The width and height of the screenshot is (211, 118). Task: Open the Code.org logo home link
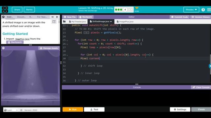pos(5,10)
